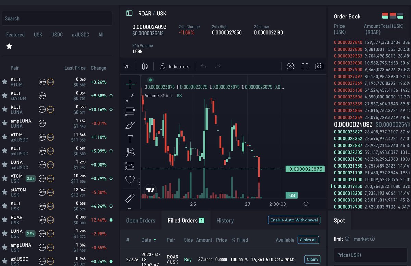
Task: Select the ruler measure tool
Action: click(130, 198)
